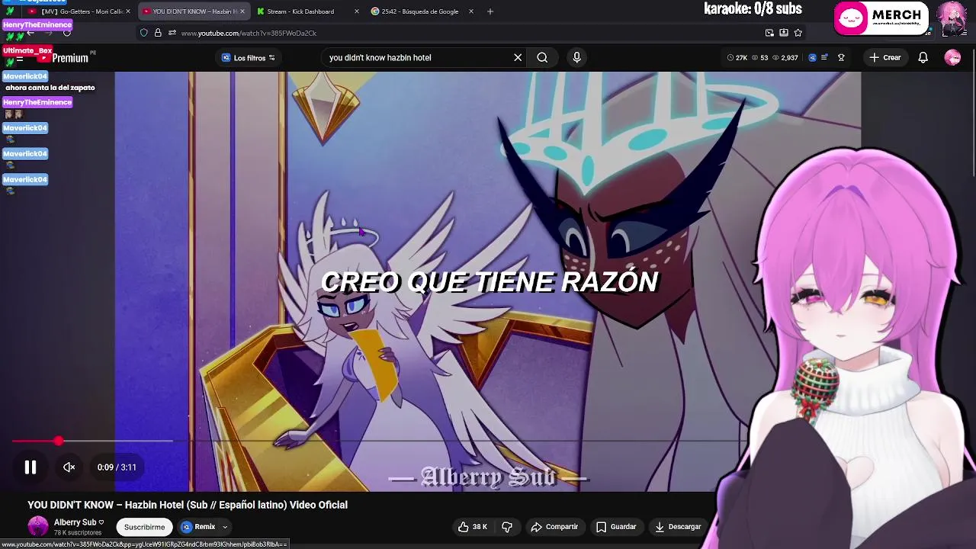Viewport: 976px width, 549px height.
Task: Dislike the video with thumbs down
Action: click(507, 527)
